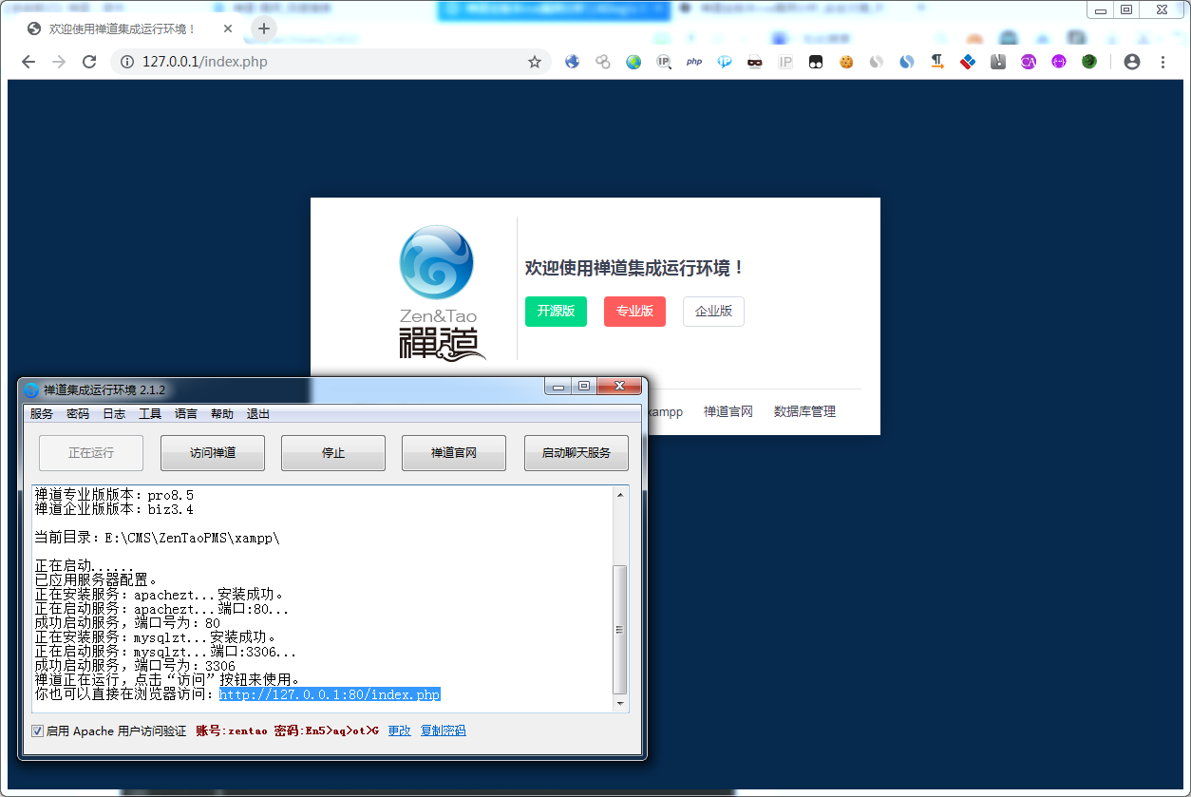This screenshot has height=797, width=1191.
Task: Open the gray three-circles extension icon
Action: click(x=602, y=62)
